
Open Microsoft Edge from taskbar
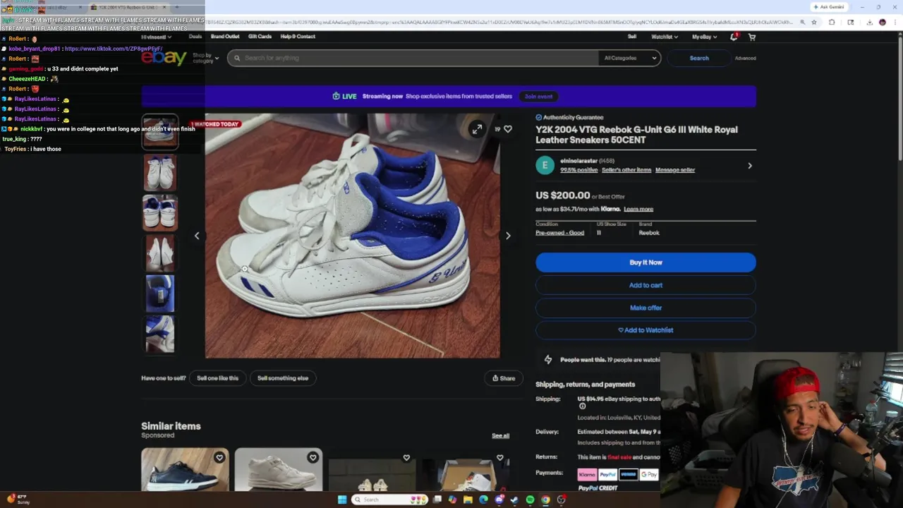pos(483,500)
